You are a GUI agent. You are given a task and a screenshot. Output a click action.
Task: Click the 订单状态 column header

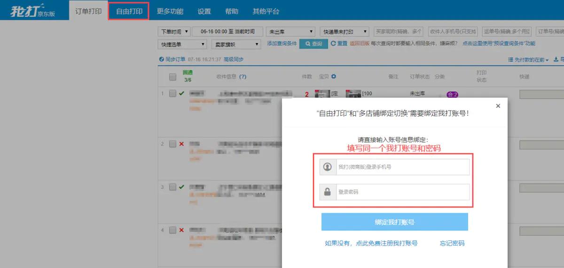420,76
